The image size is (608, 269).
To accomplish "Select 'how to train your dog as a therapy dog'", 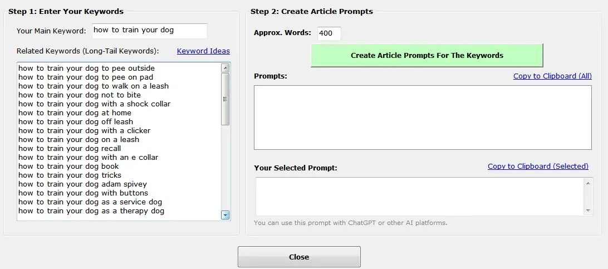I will point(91,211).
